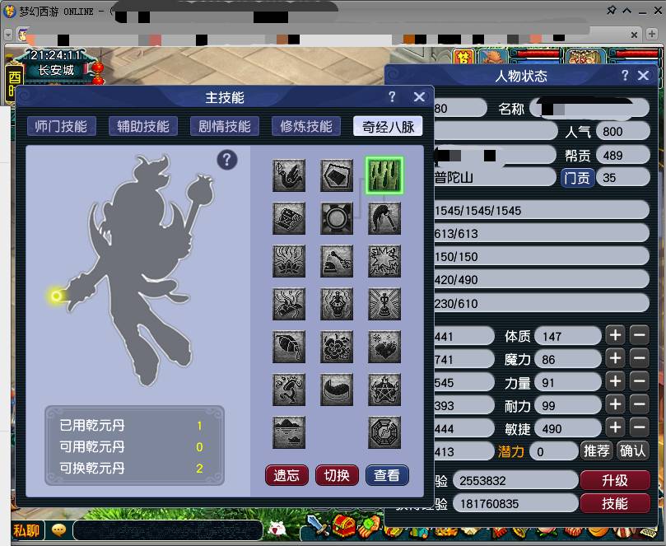This screenshot has width=666, height=546.
Task: Increase 敏捷 with its plus button
Action: 615,427
